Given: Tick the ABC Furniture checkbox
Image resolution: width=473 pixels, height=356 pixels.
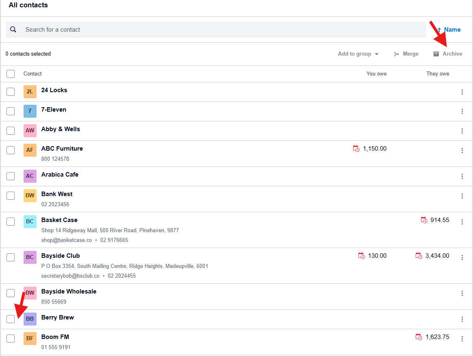Looking at the screenshot, I should pos(11,150).
